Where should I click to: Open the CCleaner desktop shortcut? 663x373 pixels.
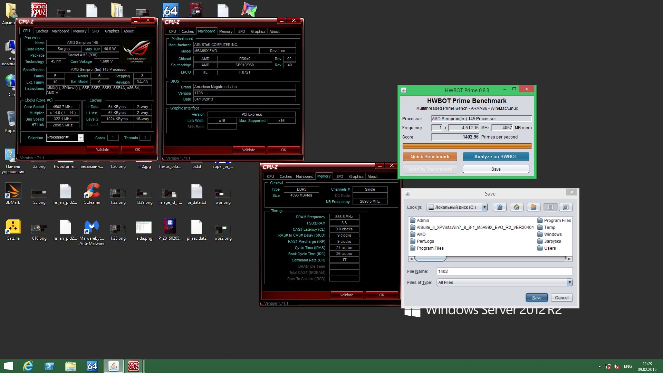tap(92, 193)
